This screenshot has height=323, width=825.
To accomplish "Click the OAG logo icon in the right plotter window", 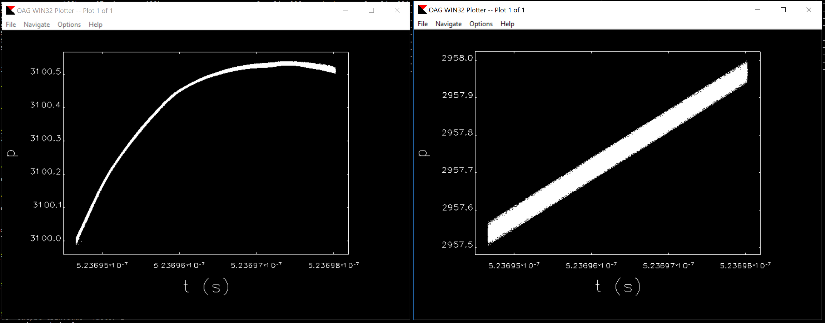I will coord(422,10).
